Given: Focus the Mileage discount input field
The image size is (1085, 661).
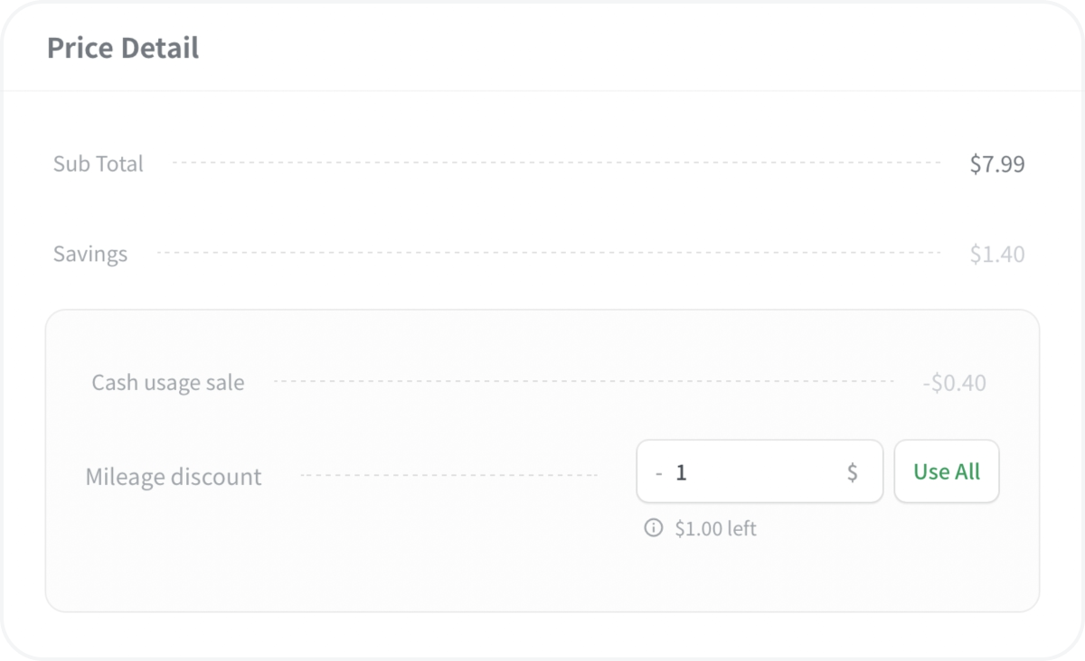Looking at the screenshot, I should pyautogui.click(x=759, y=471).
